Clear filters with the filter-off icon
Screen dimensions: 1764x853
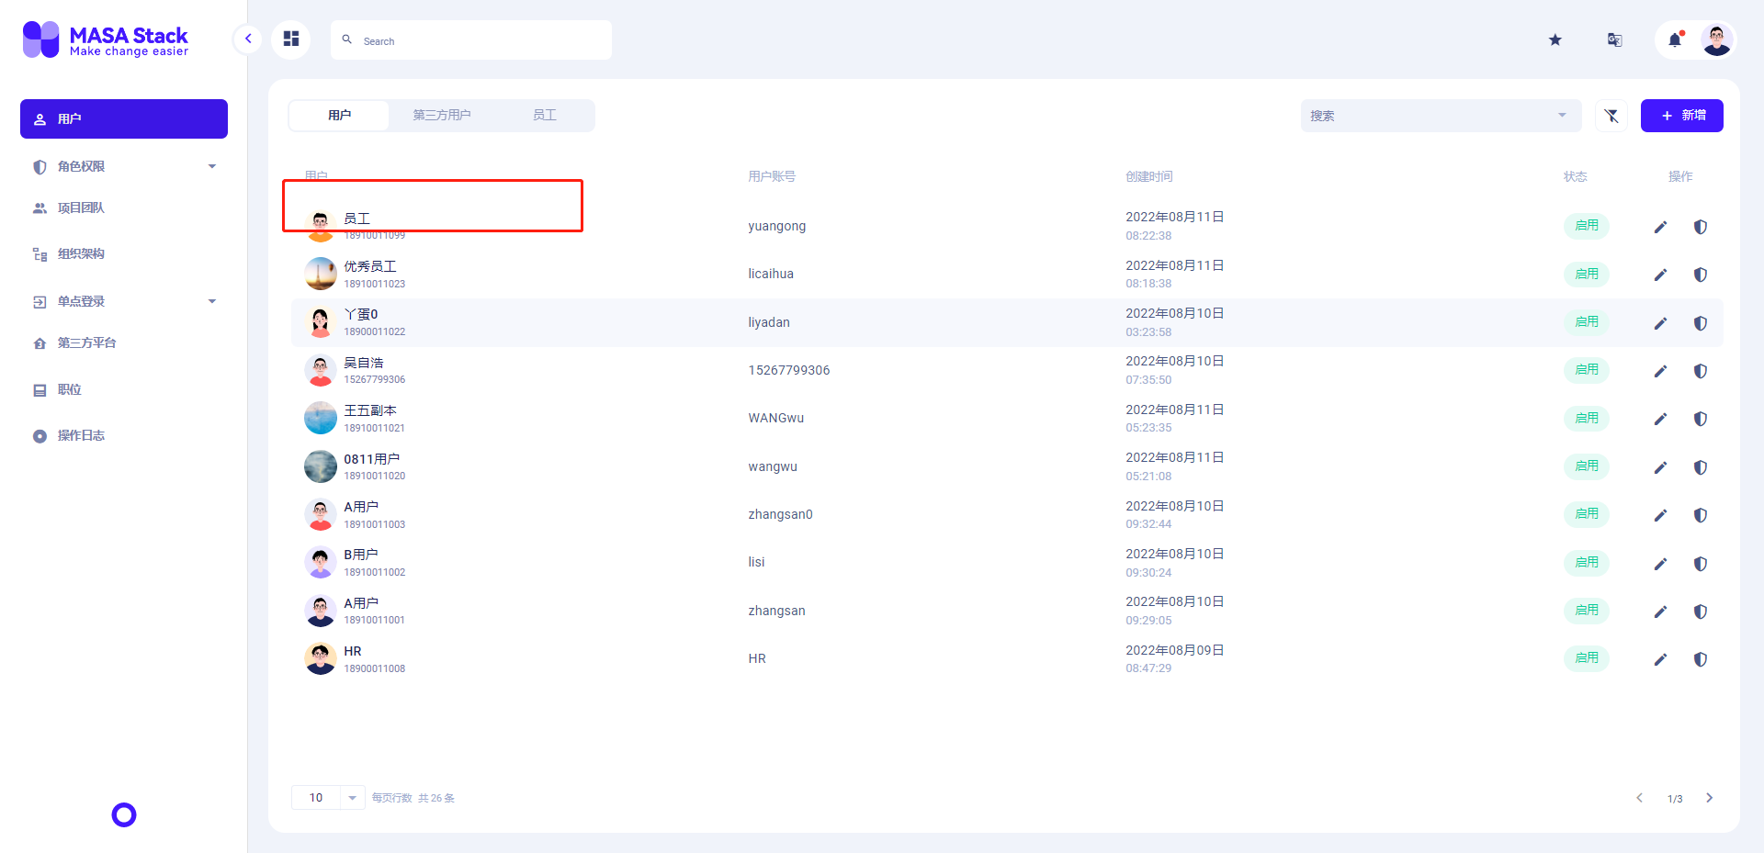(x=1611, y=116)
